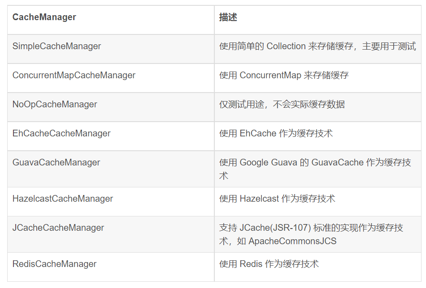Select the JCacheCacheManager cell

pyautogui.click(x=58, y=228)
